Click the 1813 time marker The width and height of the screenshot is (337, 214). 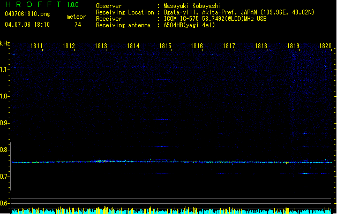coord(101,46)
